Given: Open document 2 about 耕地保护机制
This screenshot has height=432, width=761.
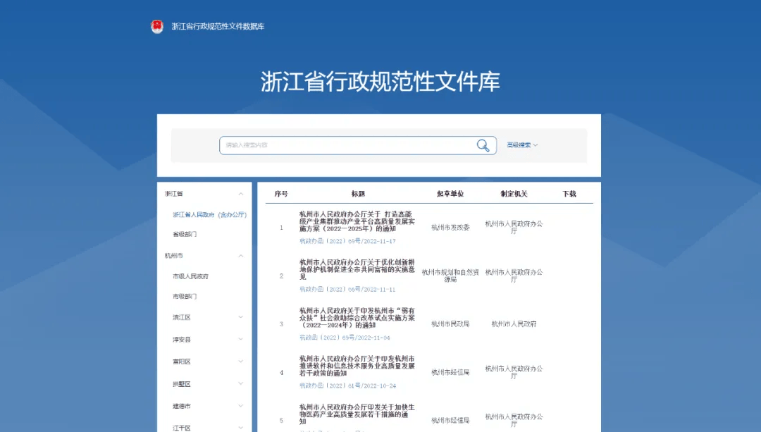Looking at the screenshot, I should coord(357,269).
